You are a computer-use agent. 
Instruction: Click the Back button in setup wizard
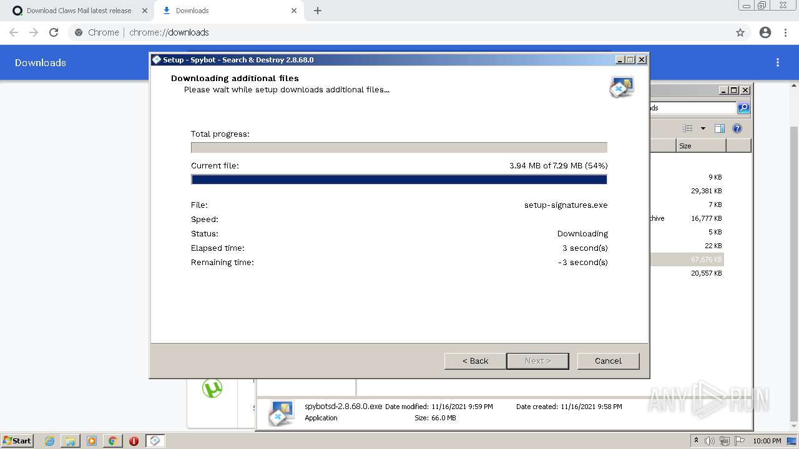point(475,360)
